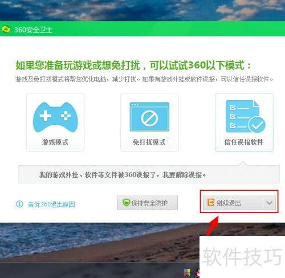Click green shield icon on 保持安全防护 button
Viewport: 285px width, 278px height.
pos(126,203)
